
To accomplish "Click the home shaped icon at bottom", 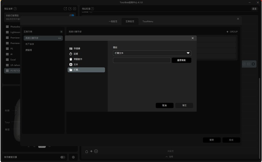I will (87, 151).
